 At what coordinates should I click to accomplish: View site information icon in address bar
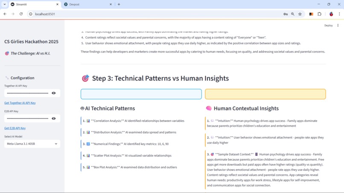click(31, 14)
